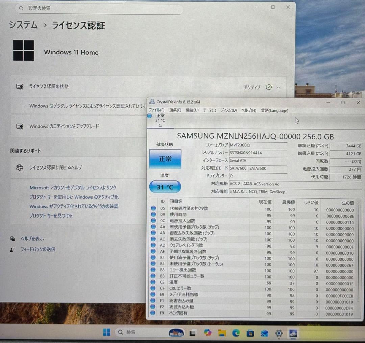
Task: Click the blue drive status dot above C:
Action: (149, 116)
